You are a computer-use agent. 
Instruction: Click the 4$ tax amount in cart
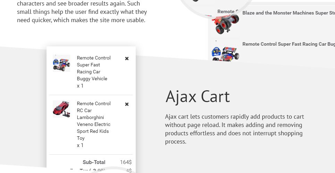(129, 171)
